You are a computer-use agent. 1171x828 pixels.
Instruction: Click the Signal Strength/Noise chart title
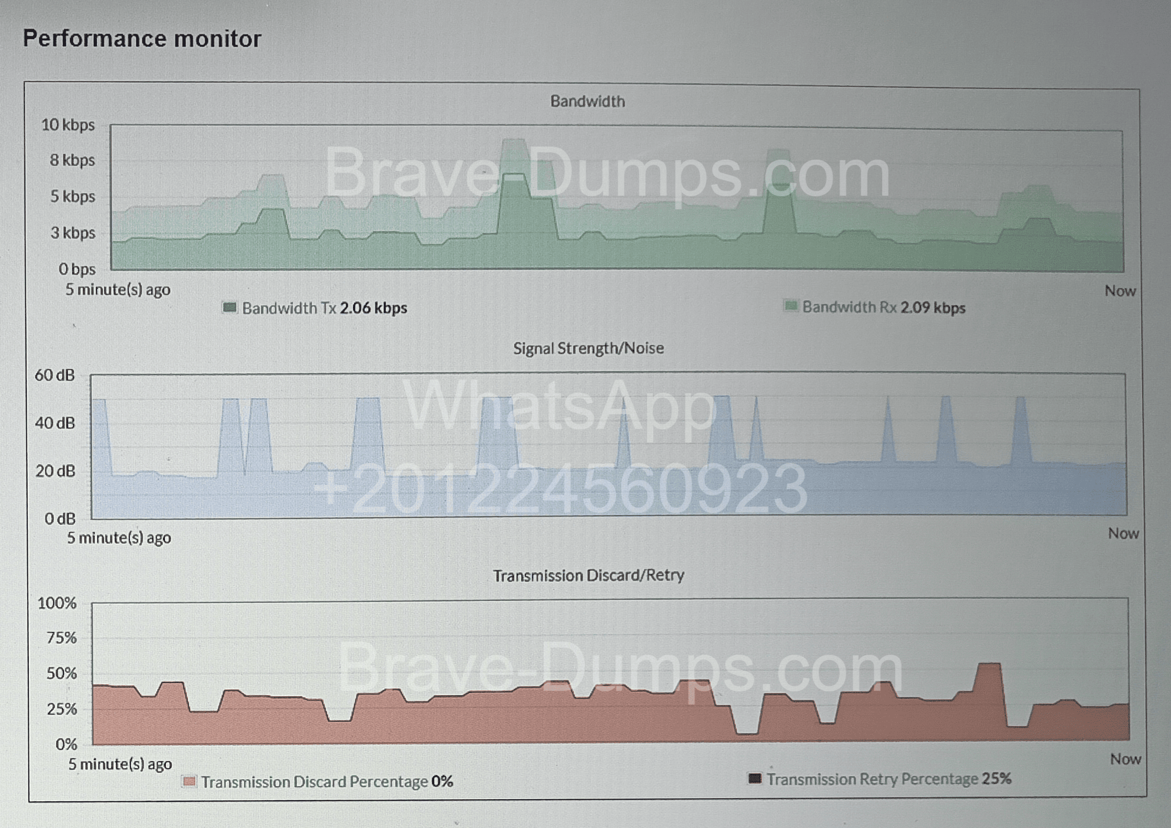(x=588, y=348)
